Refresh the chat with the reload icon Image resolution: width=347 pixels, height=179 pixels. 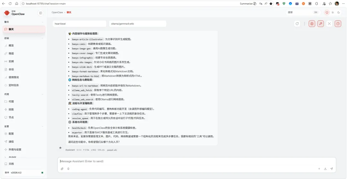(x=297, y=24)
